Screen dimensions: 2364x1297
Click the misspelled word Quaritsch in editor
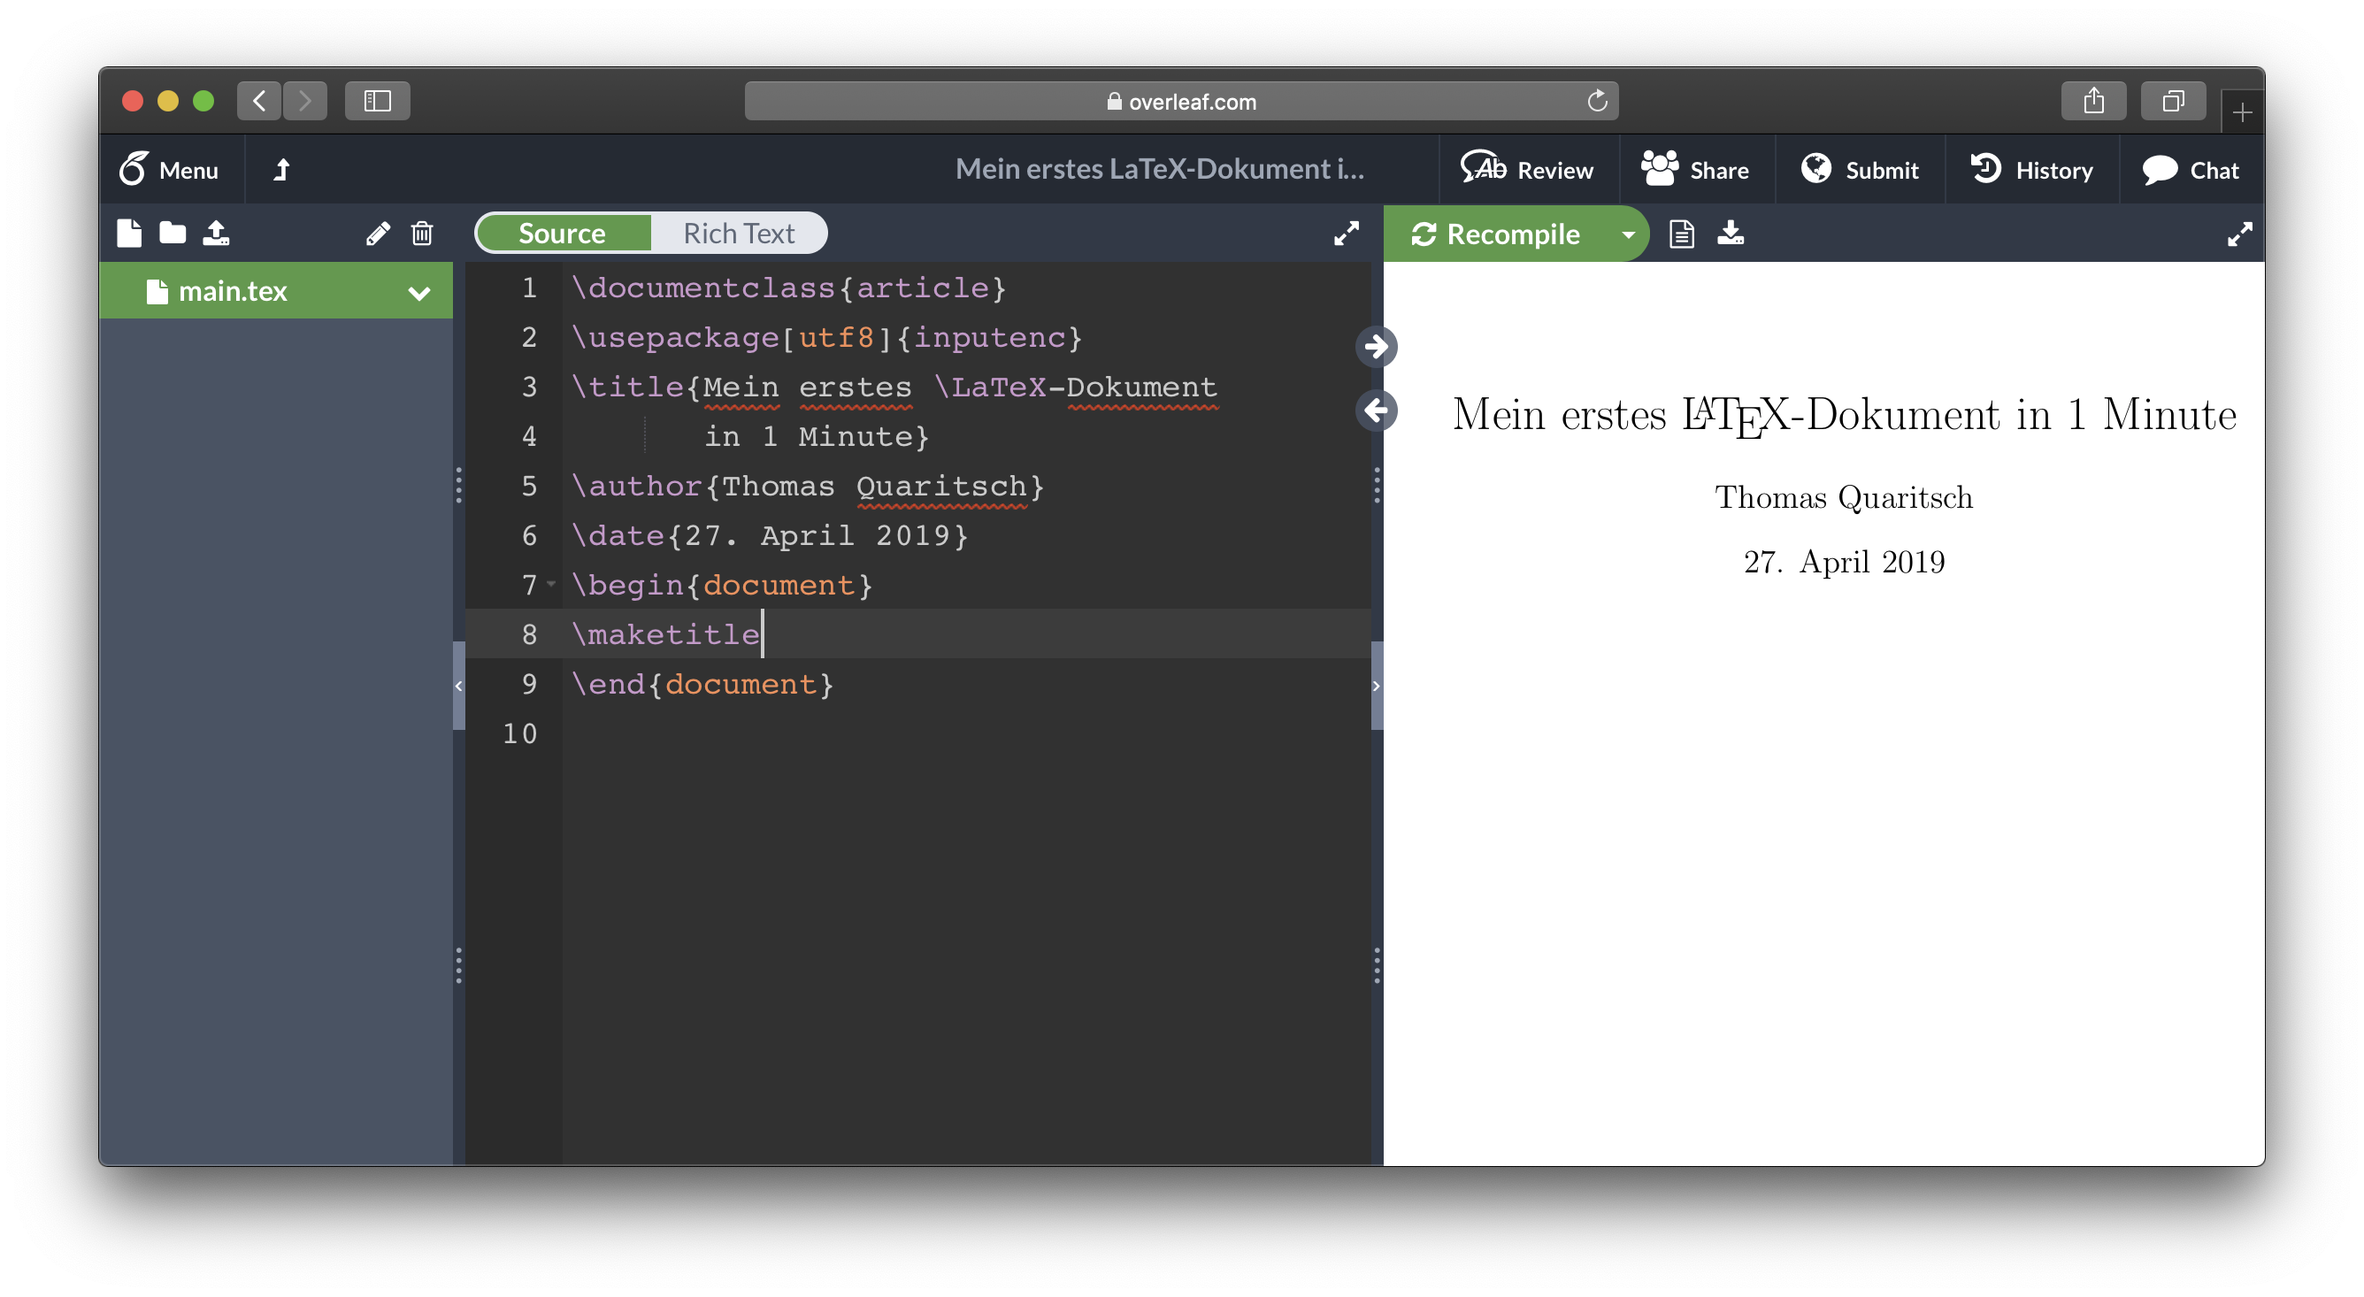click(941, 487)
